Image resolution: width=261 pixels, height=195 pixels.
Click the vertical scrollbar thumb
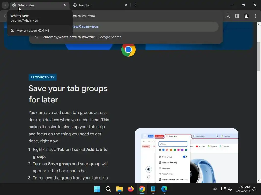259,57
